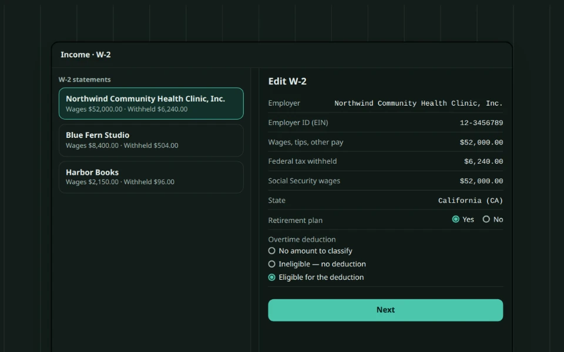This screenshot has height=352, width=564.
Task: Edit the Federal tax withheld amount
Action: pyautogui.click(x=484, y=162)
